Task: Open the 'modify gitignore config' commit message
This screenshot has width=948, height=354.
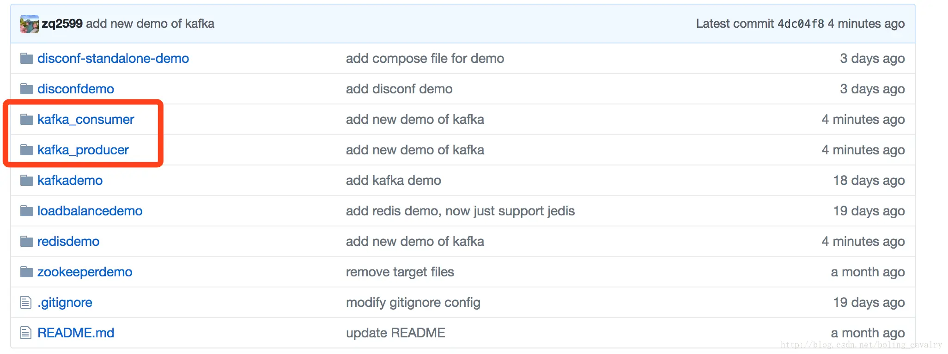Action: click(x=413, y=302)
